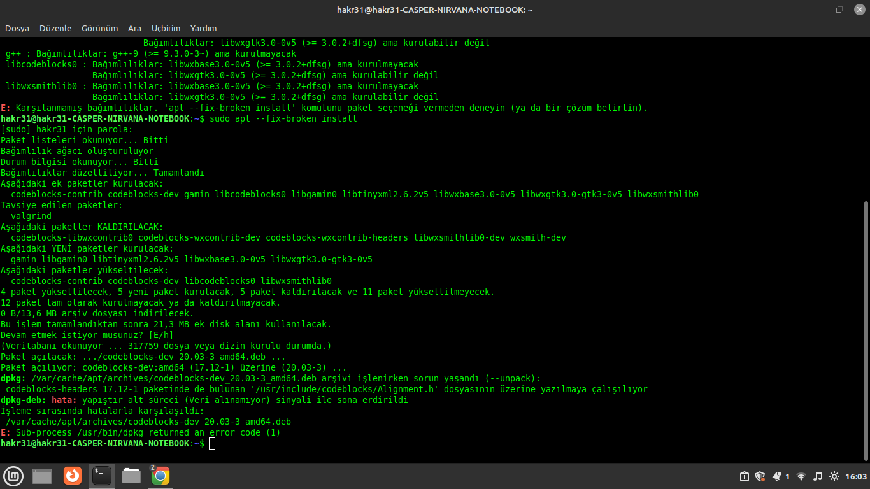870x489 pixels.
Task: Click "0 B/13,6 MB arşiv dosyası indirilecek."
Action: click(97, 313)
